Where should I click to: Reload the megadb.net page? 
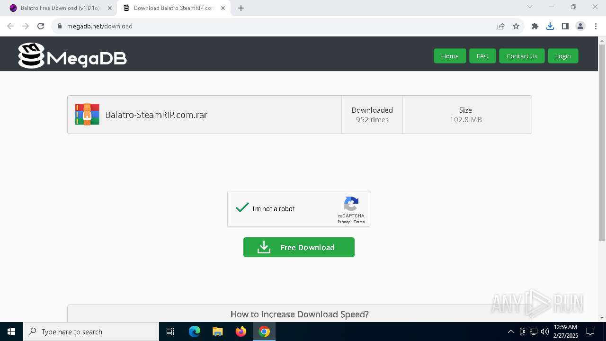pos(41,26)
